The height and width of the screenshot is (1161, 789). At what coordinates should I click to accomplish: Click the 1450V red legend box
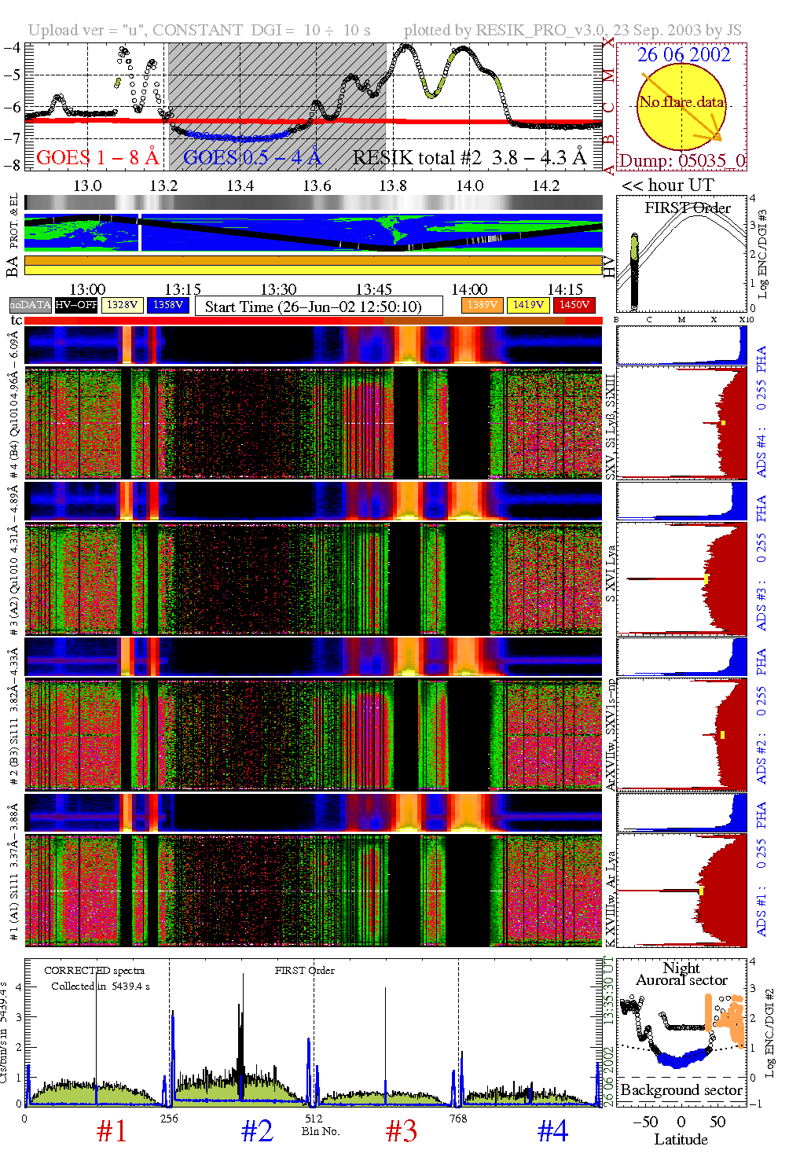574,305
